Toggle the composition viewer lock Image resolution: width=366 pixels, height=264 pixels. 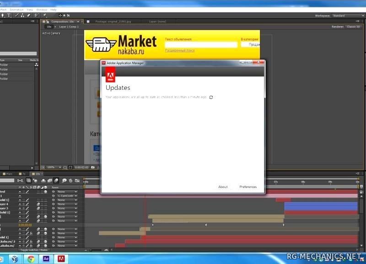click(x=48, y=22)
